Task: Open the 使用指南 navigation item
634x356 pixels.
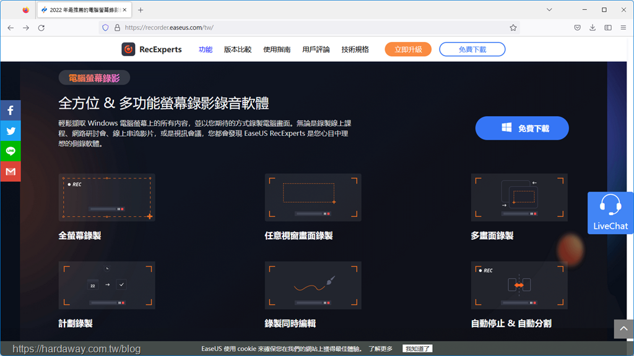Action: coord(277,49)
